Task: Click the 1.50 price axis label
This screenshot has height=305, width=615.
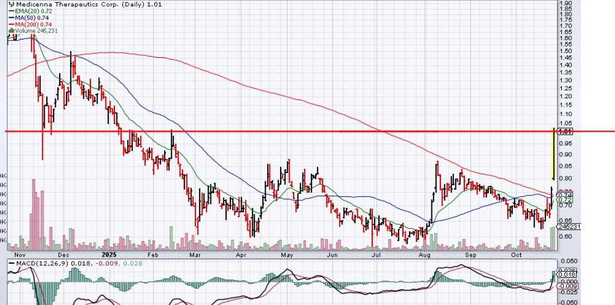Action: [565, 51]
